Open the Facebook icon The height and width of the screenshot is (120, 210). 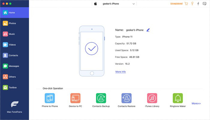(198, 4)
